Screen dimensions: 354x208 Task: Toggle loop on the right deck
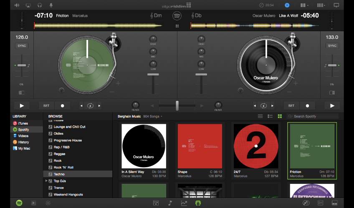tap(263, 106)
